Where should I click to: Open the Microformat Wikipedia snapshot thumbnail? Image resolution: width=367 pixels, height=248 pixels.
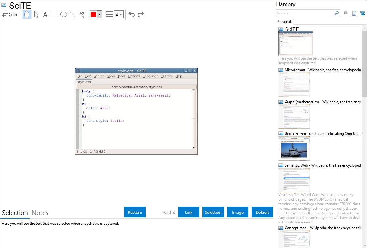[294, 85]
